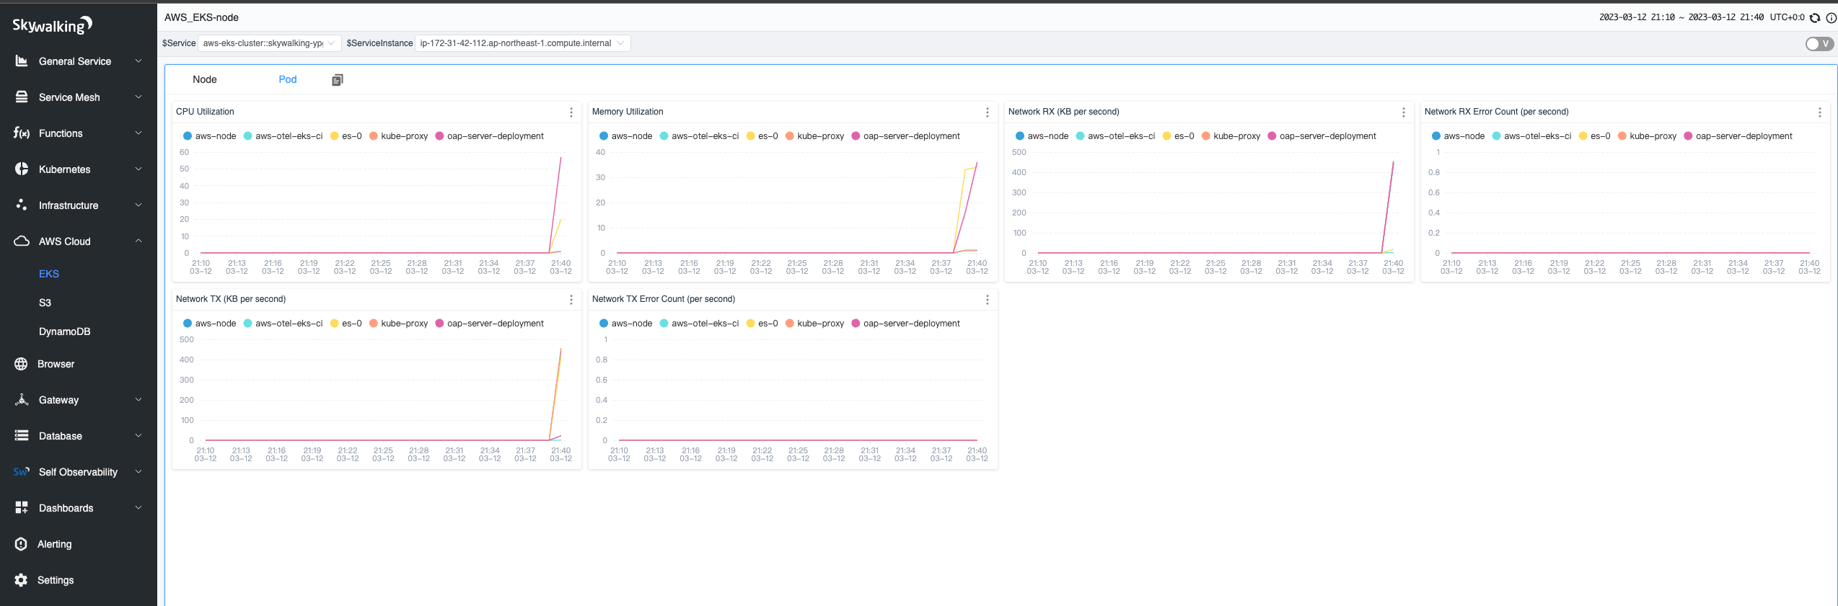Open the CPU Utilization three-dot menu
Screen dimensions: 1838x606
[571, 112]
